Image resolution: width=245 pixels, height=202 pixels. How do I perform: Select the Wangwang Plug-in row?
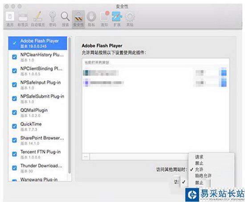38,179
